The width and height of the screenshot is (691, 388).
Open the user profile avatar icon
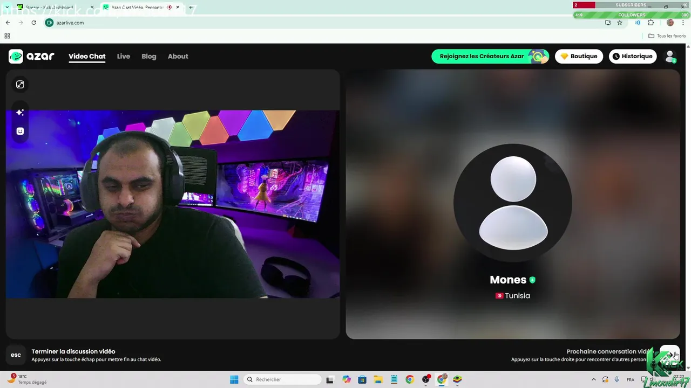coord(670,56)
